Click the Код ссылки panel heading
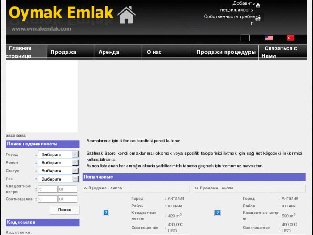Viewport: 313px width, 235px height. tap(43, 222)
